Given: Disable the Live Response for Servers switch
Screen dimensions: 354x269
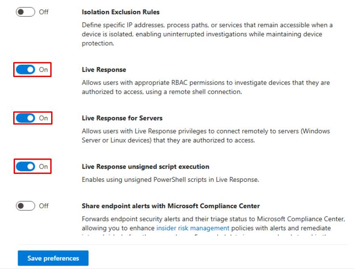Looking at the screenshot, I should [x=26, y=118].
